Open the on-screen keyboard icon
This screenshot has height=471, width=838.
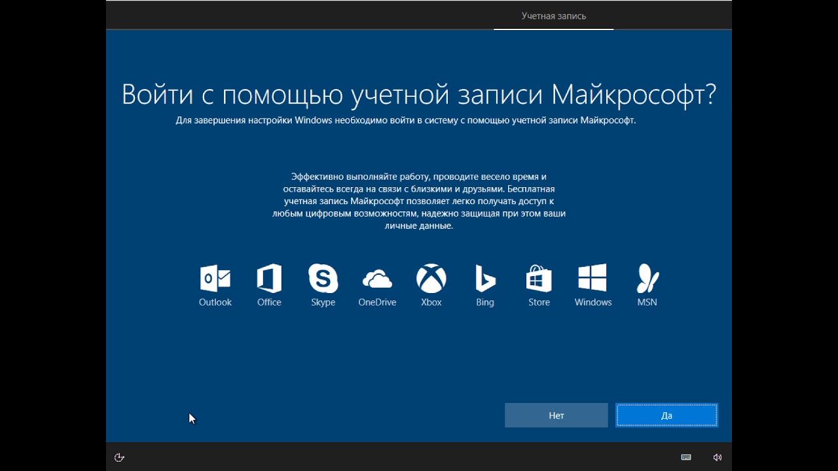tap(686, 457)
